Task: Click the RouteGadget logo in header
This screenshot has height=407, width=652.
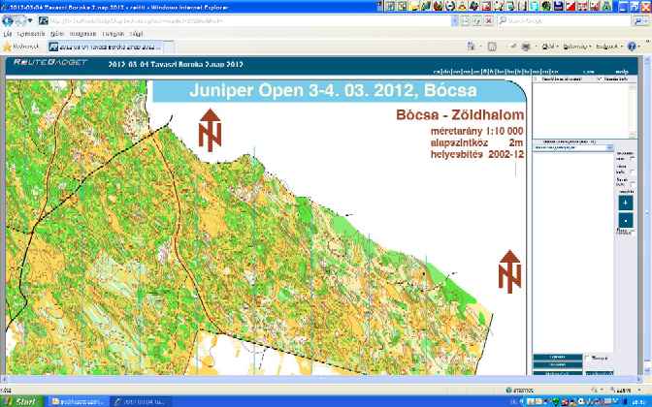Action: tap(49, 62)
